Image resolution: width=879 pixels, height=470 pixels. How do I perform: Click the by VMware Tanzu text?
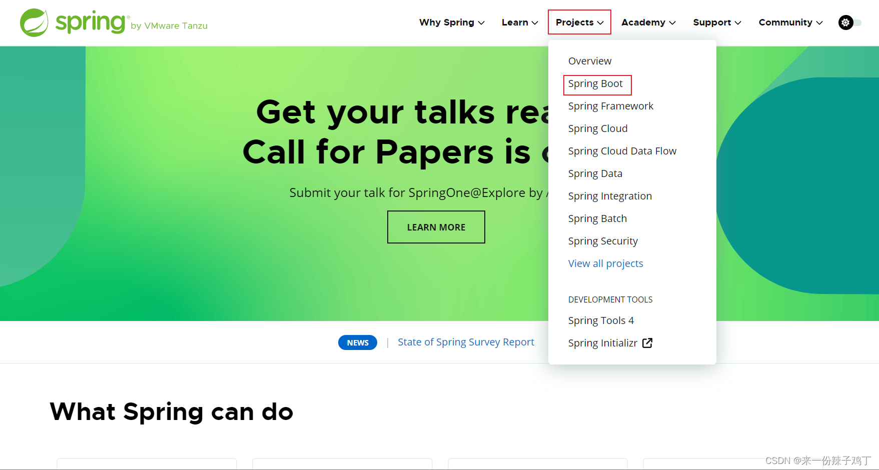coord(169,26)
